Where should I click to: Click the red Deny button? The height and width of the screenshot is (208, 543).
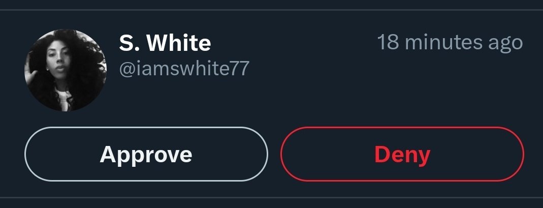pos(402,154)
